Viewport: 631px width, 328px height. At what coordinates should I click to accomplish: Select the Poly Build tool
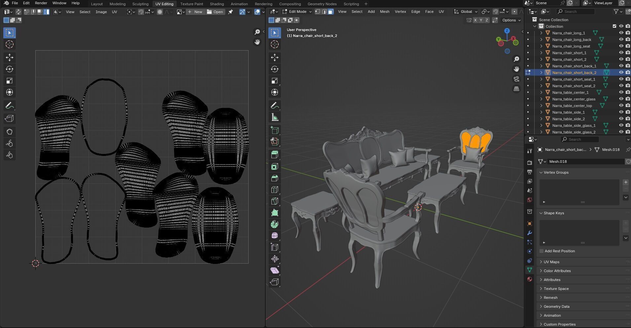[x=275, y=213]
